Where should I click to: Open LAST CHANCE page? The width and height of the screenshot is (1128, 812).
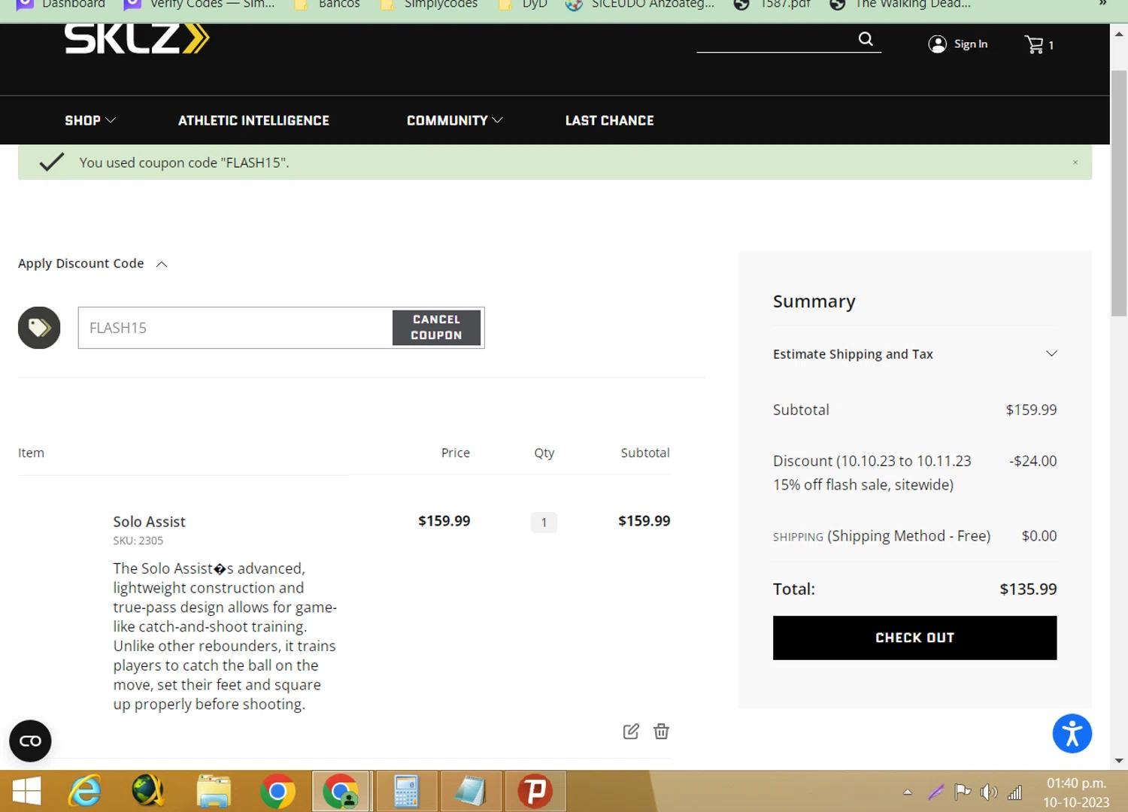(609, 120)
